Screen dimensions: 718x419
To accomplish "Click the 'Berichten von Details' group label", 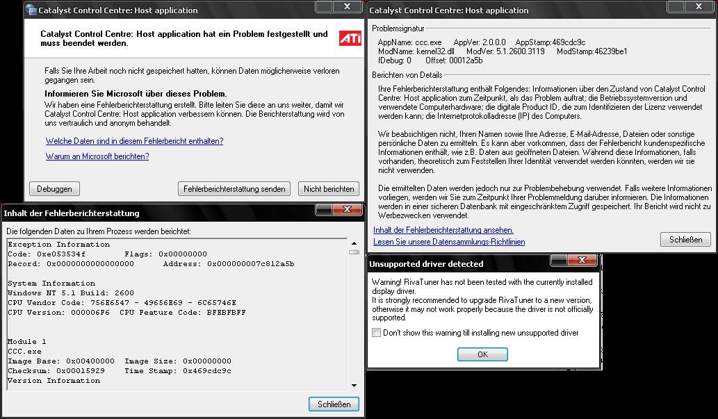I will [x=407, y=75].
